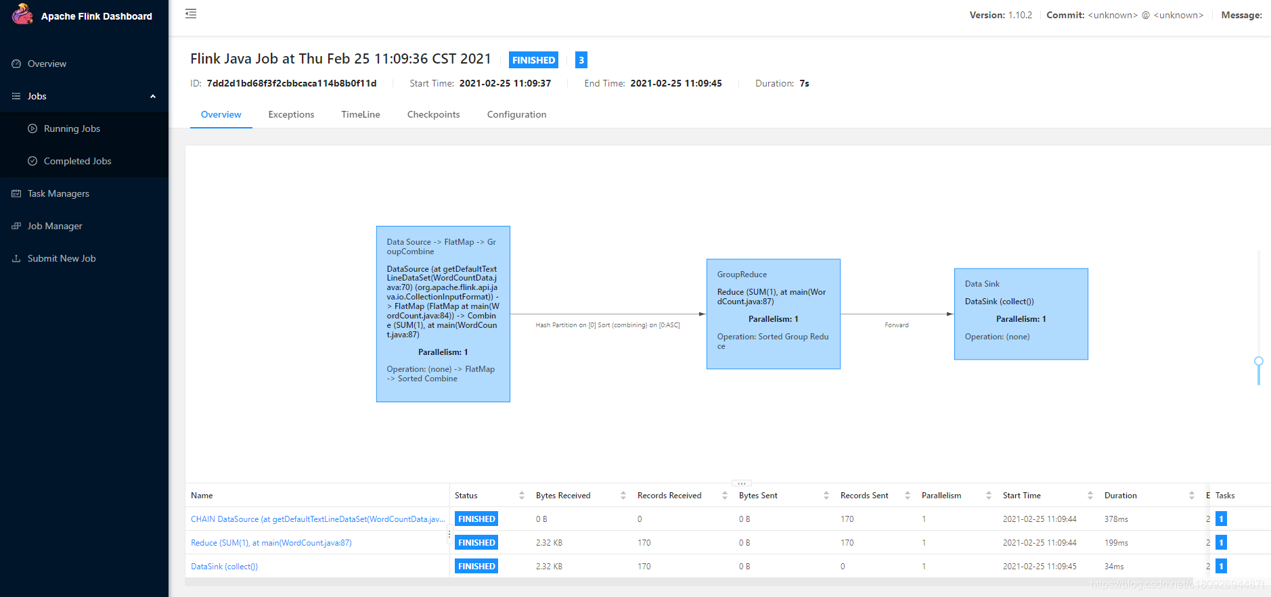The width and height of the screenshot is (1271, 597).
Task: Sort table by Duration arrows
Action: click(x=1192, y=496)
